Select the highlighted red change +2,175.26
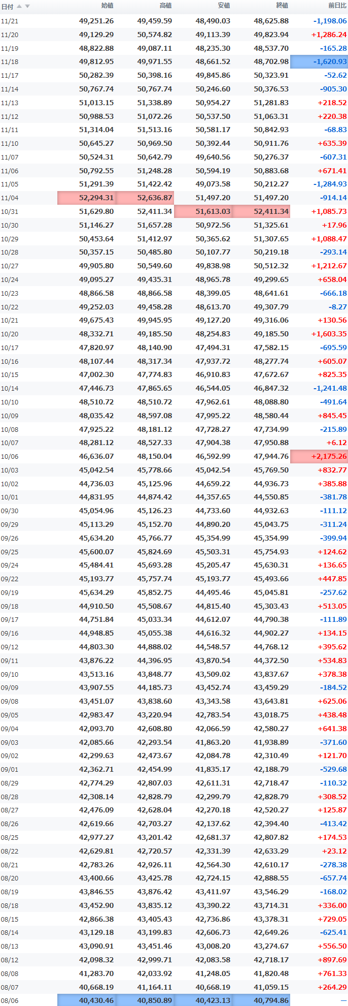 click(x=319, y=457)
